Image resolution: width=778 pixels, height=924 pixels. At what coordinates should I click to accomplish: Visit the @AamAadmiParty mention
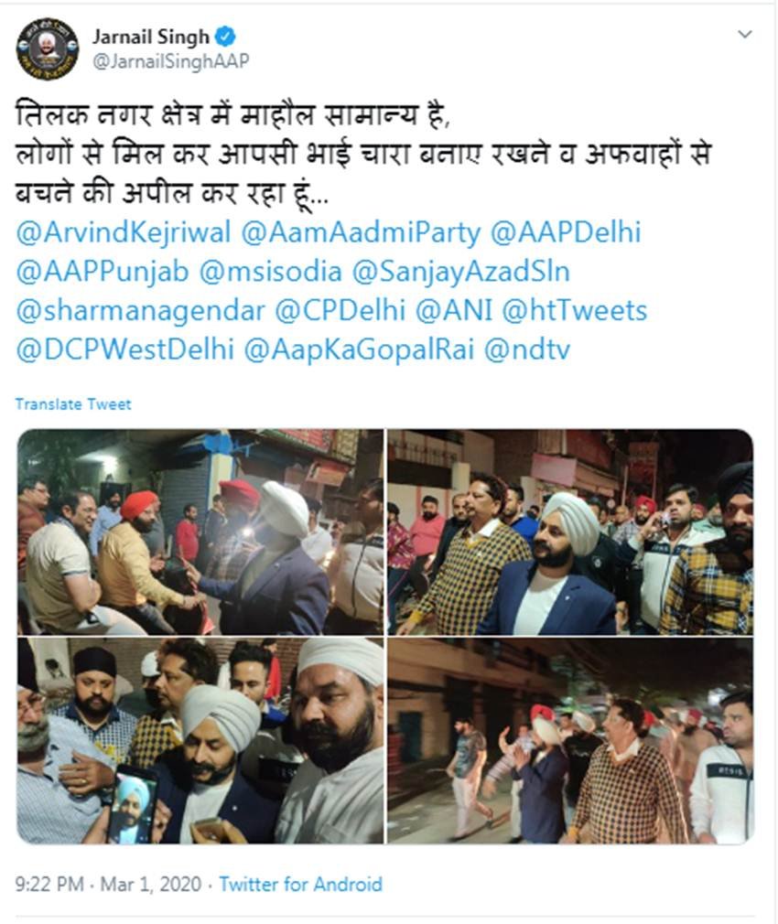coord(361,232)
